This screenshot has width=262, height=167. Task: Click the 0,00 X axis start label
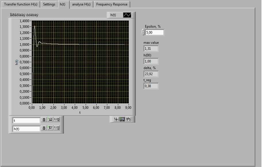coord(32,108)
